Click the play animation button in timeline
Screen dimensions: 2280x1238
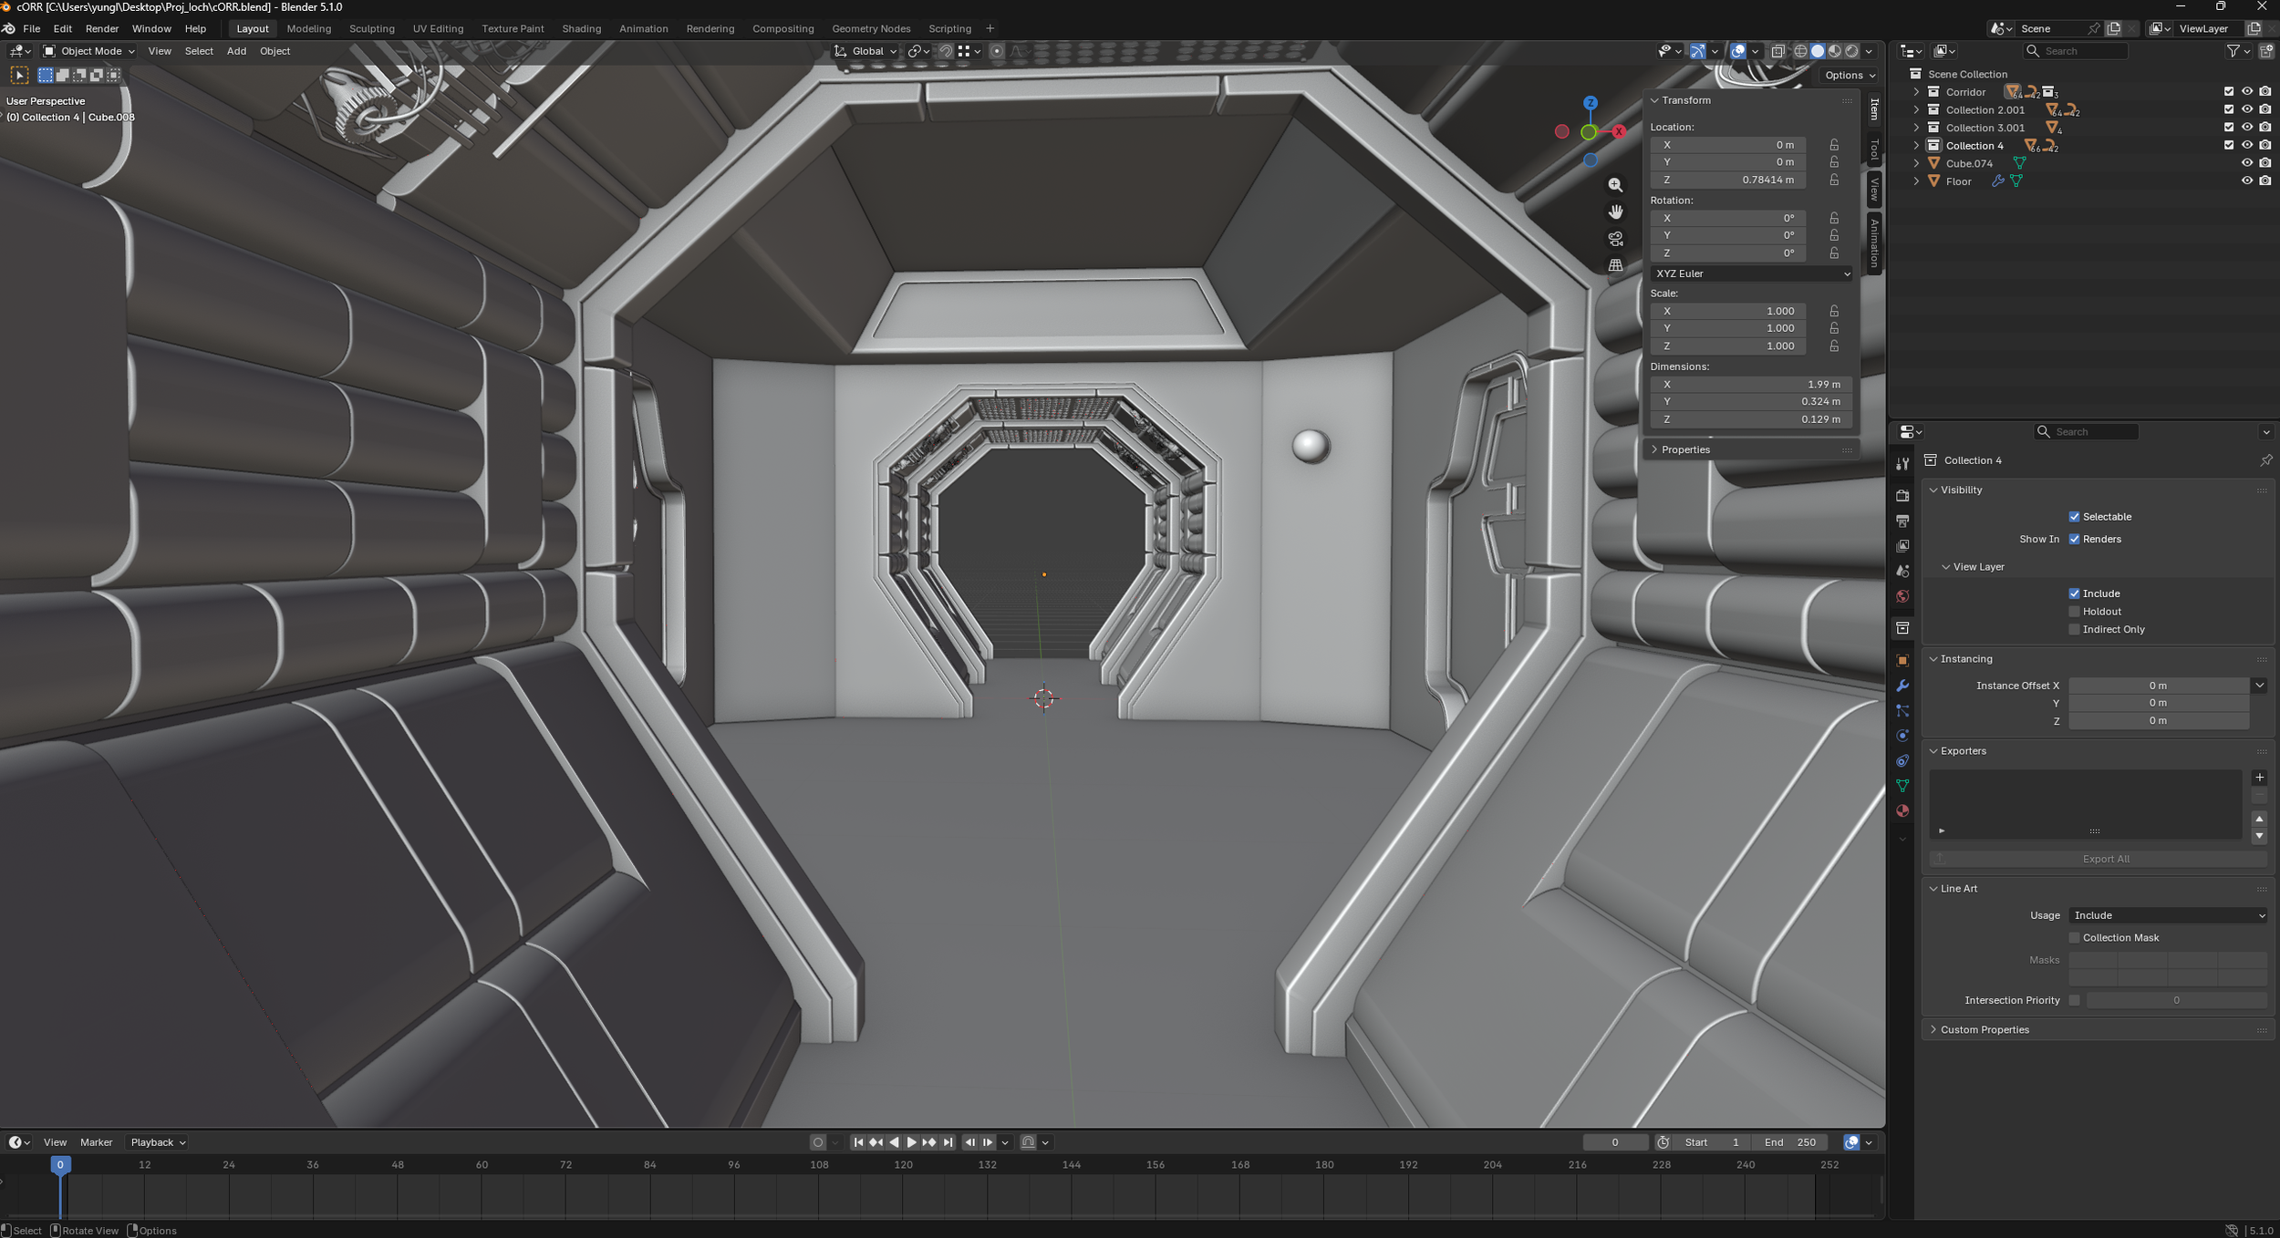point(911,1142)
